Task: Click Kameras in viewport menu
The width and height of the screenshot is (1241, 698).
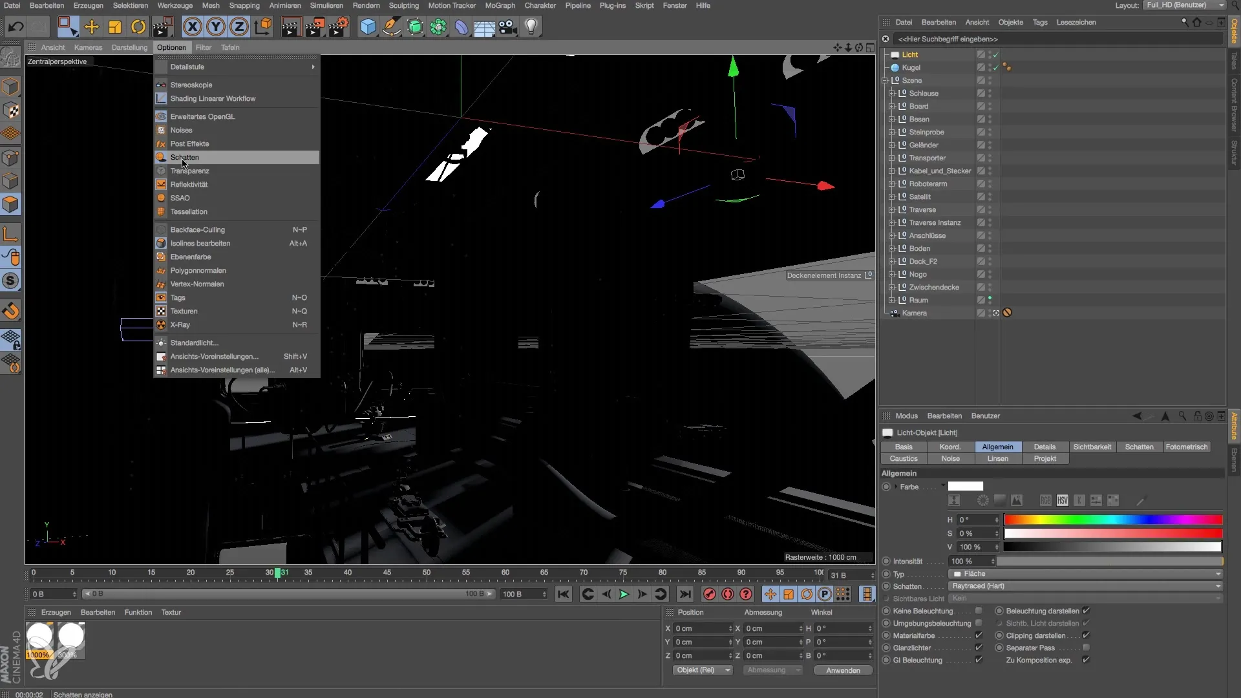Action: (x=88, y=47)
